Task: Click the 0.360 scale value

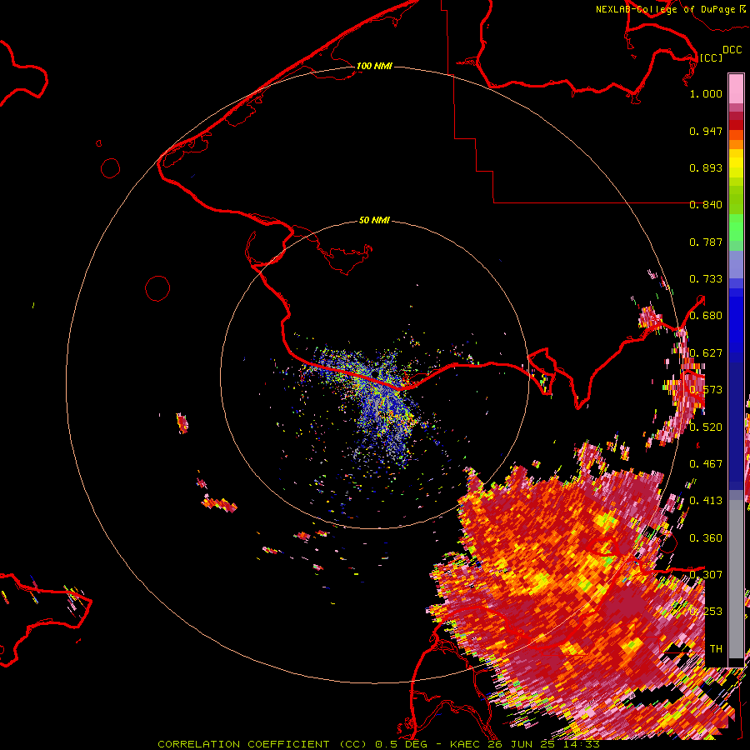Action: pyautogui.click(x=706, y=537)
